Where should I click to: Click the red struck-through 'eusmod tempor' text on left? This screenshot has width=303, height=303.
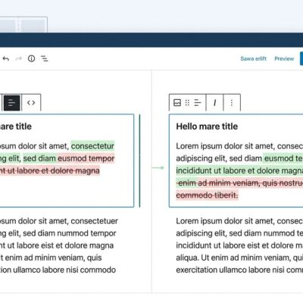[x=86, y=158]
